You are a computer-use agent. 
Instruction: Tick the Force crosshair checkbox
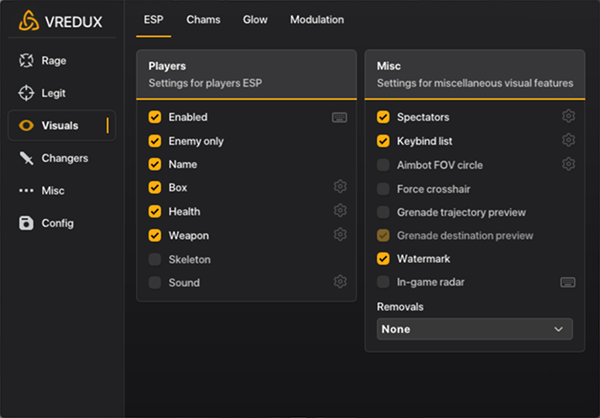coord(383,189)
